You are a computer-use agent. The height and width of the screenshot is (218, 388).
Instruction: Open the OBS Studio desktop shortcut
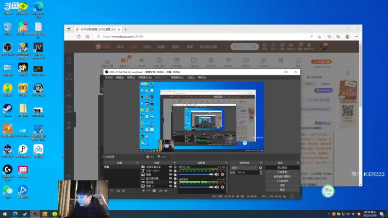8,49
